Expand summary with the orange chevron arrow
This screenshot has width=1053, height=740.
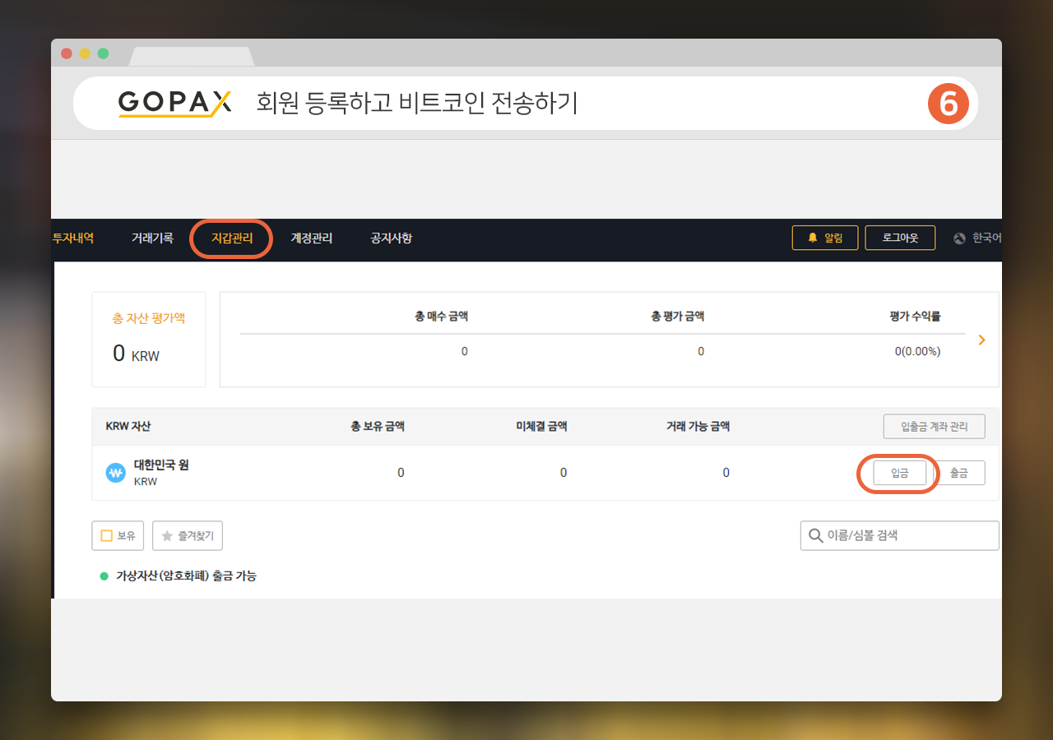[x=981, y=340]
